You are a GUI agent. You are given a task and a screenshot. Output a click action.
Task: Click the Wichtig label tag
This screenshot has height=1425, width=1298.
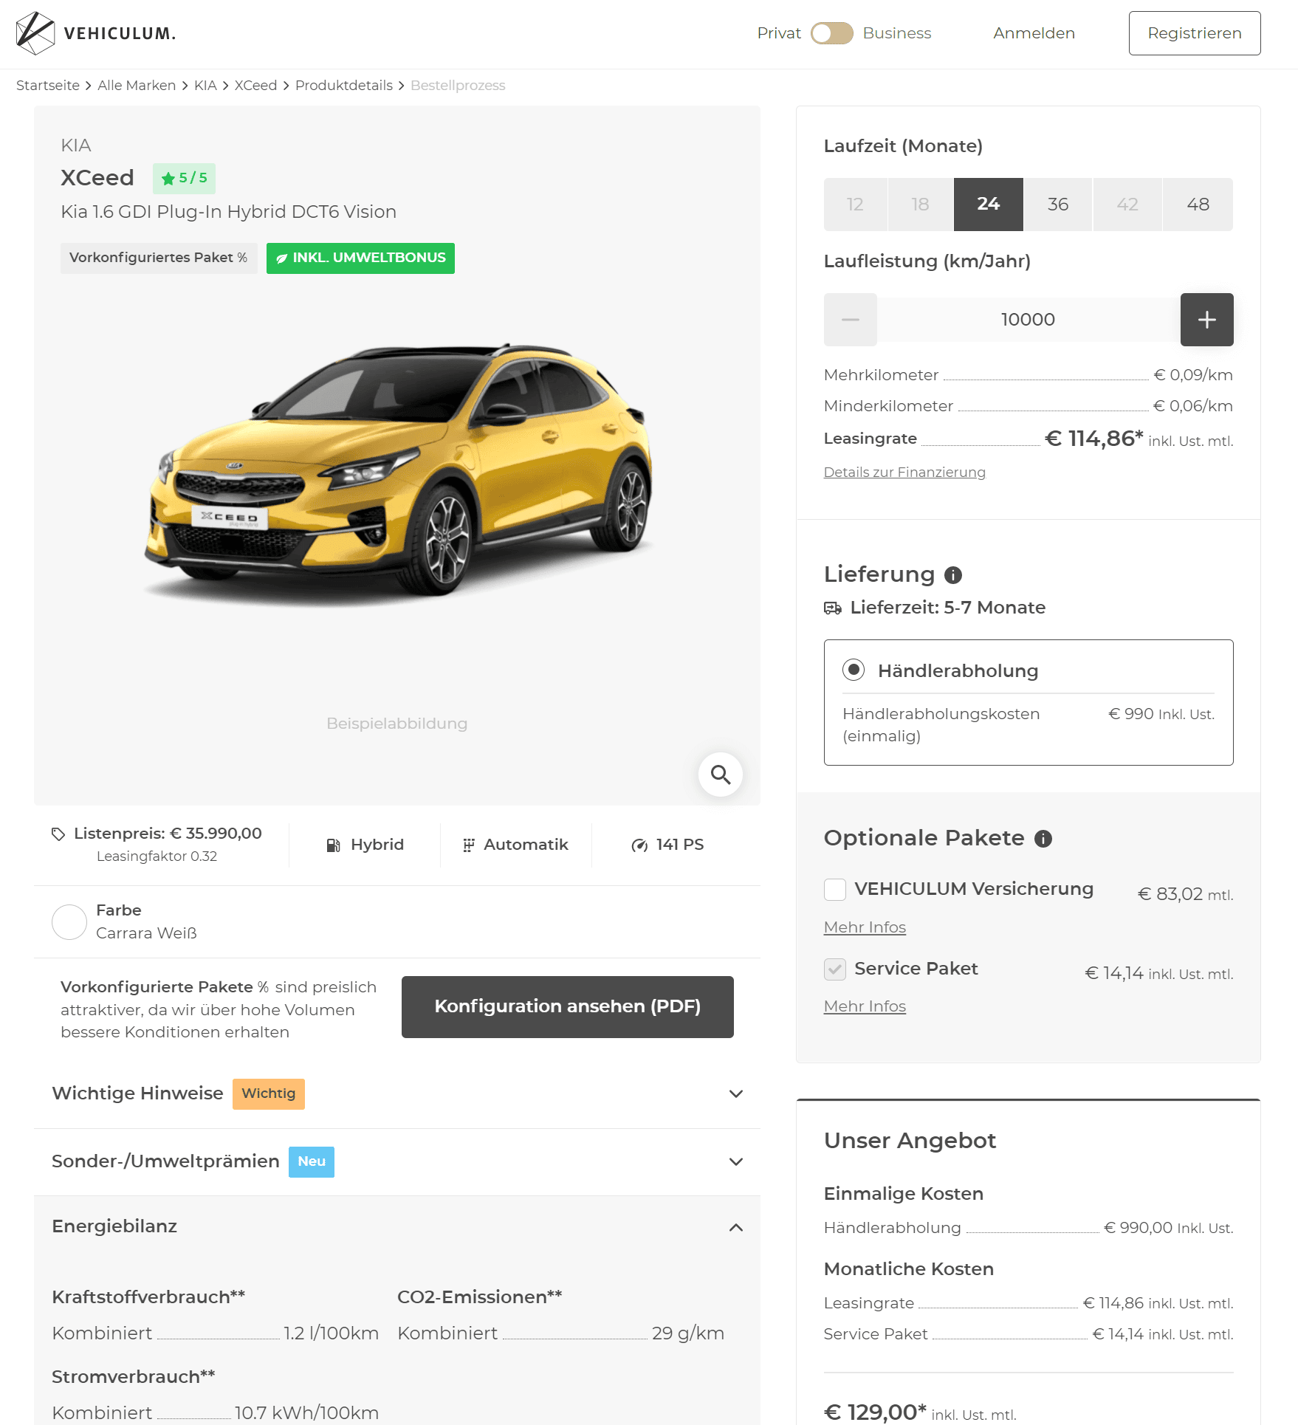pos(269,1094)
